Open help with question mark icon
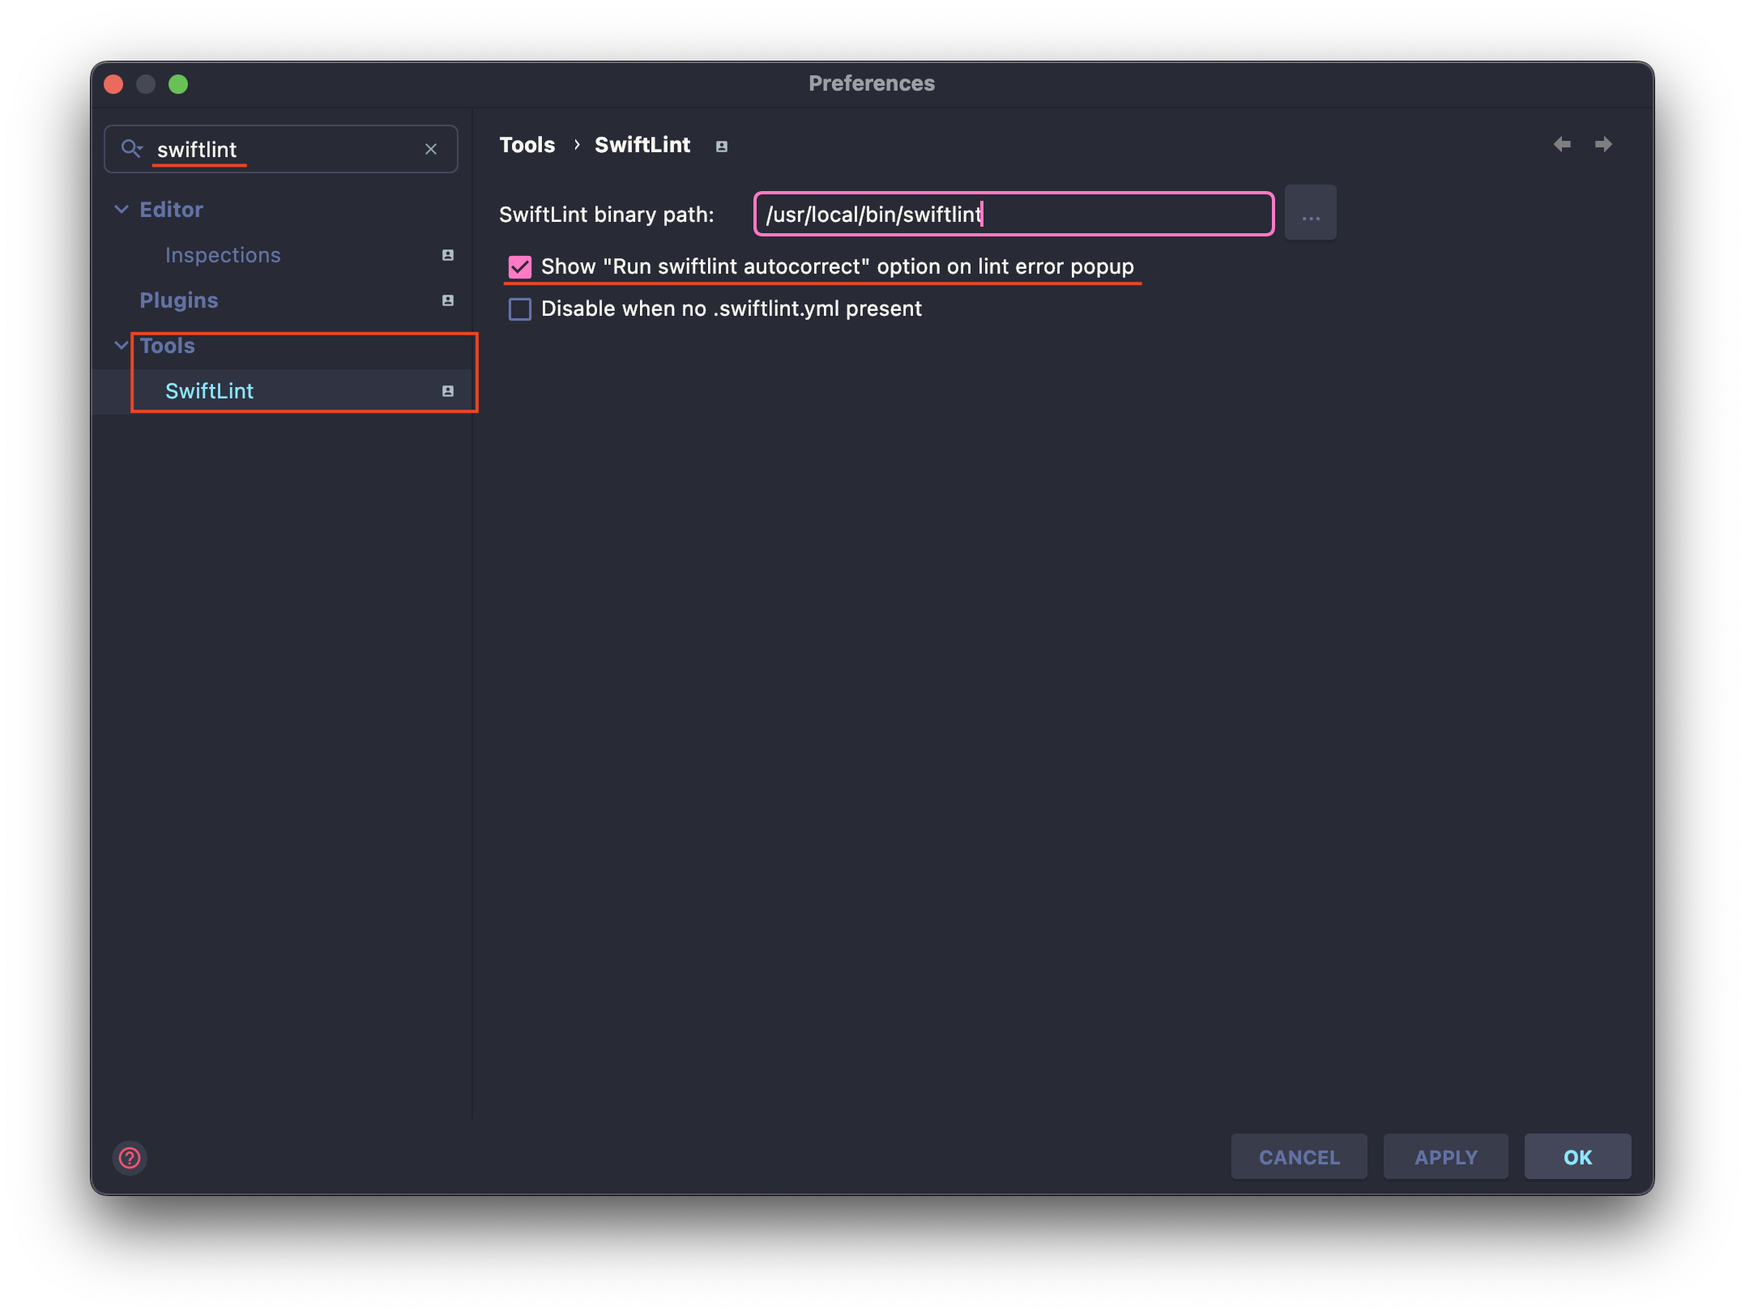 pos(130,1158)
